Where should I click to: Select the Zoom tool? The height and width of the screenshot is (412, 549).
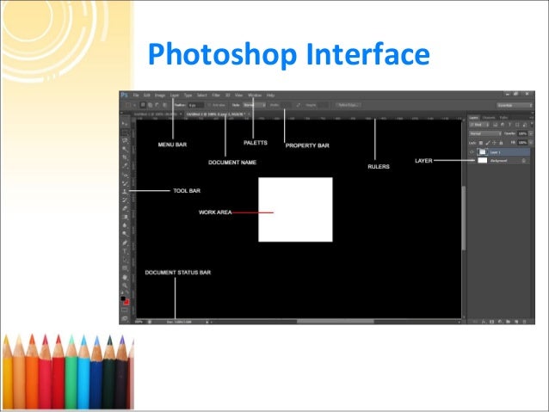[x=124, y=286]
